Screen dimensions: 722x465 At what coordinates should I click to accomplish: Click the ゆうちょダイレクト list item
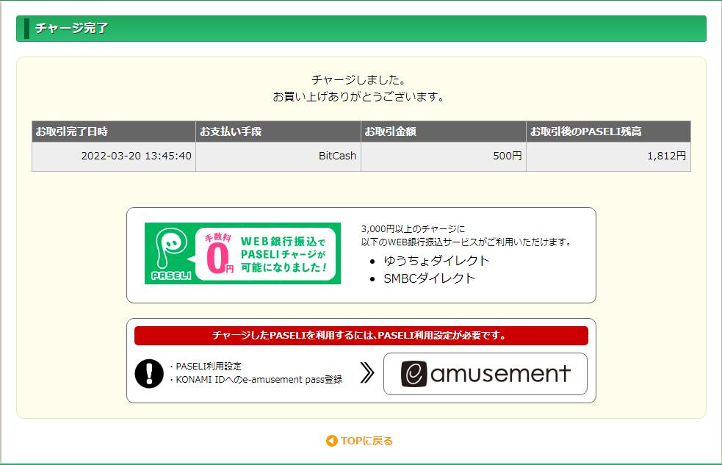[436, 260]
